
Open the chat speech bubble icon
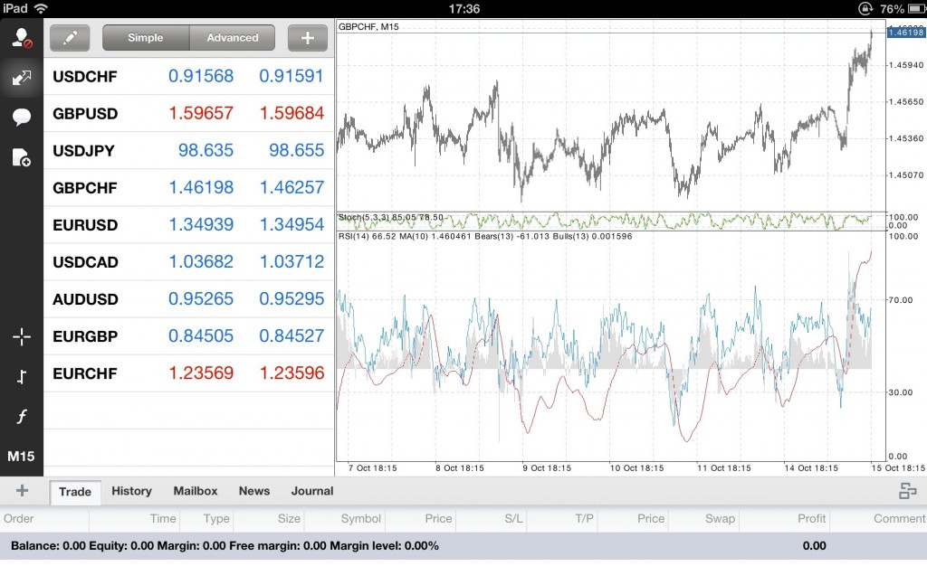22,117
